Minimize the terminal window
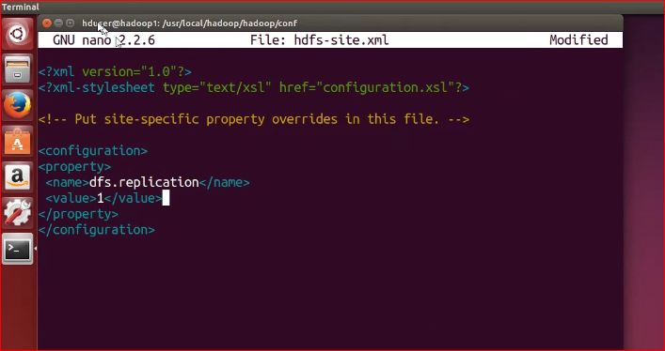Viewport: 665px width, 351px height. [59, 23]
